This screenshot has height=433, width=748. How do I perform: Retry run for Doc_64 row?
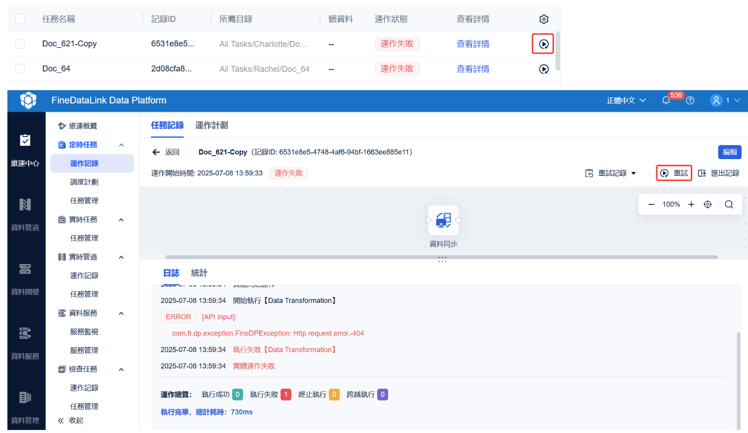click(x=544, y=69)
